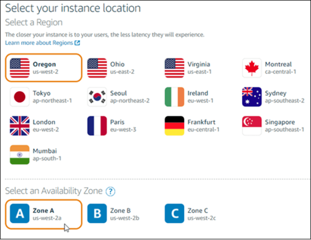Click the ap-southeast-1 region code text
311x240 pixels.
(284, 130)
